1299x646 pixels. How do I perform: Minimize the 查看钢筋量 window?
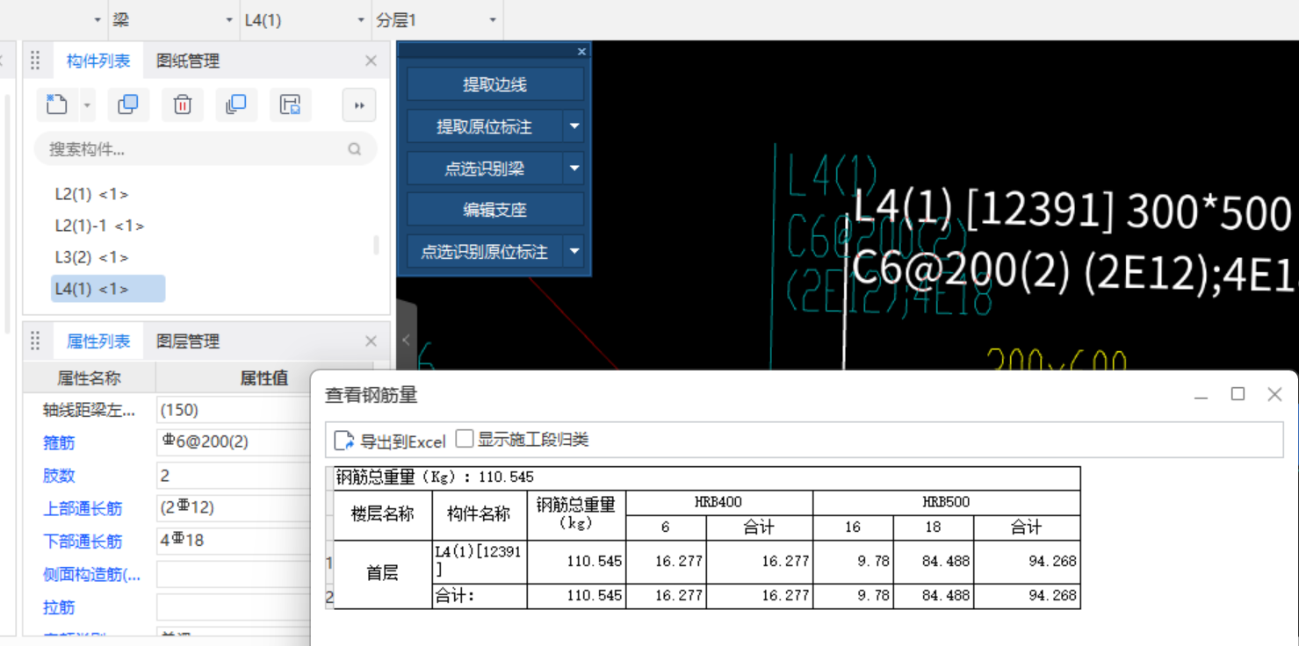click(1202, 396)
